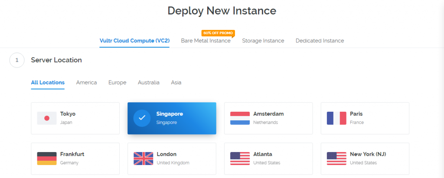444x178 pixels.
Task: Click the New York (NJ) flag icon
Action: pos(336,159)
